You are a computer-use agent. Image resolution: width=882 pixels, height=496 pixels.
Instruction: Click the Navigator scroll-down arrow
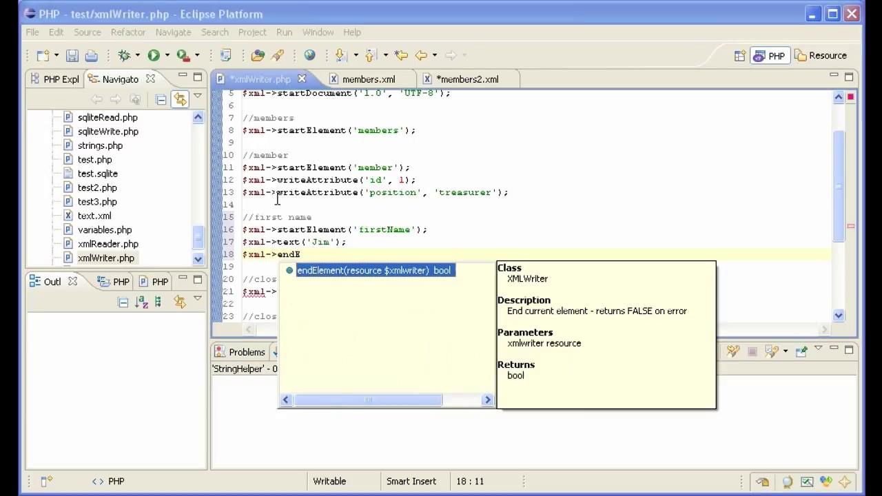(x=198, y=259)
